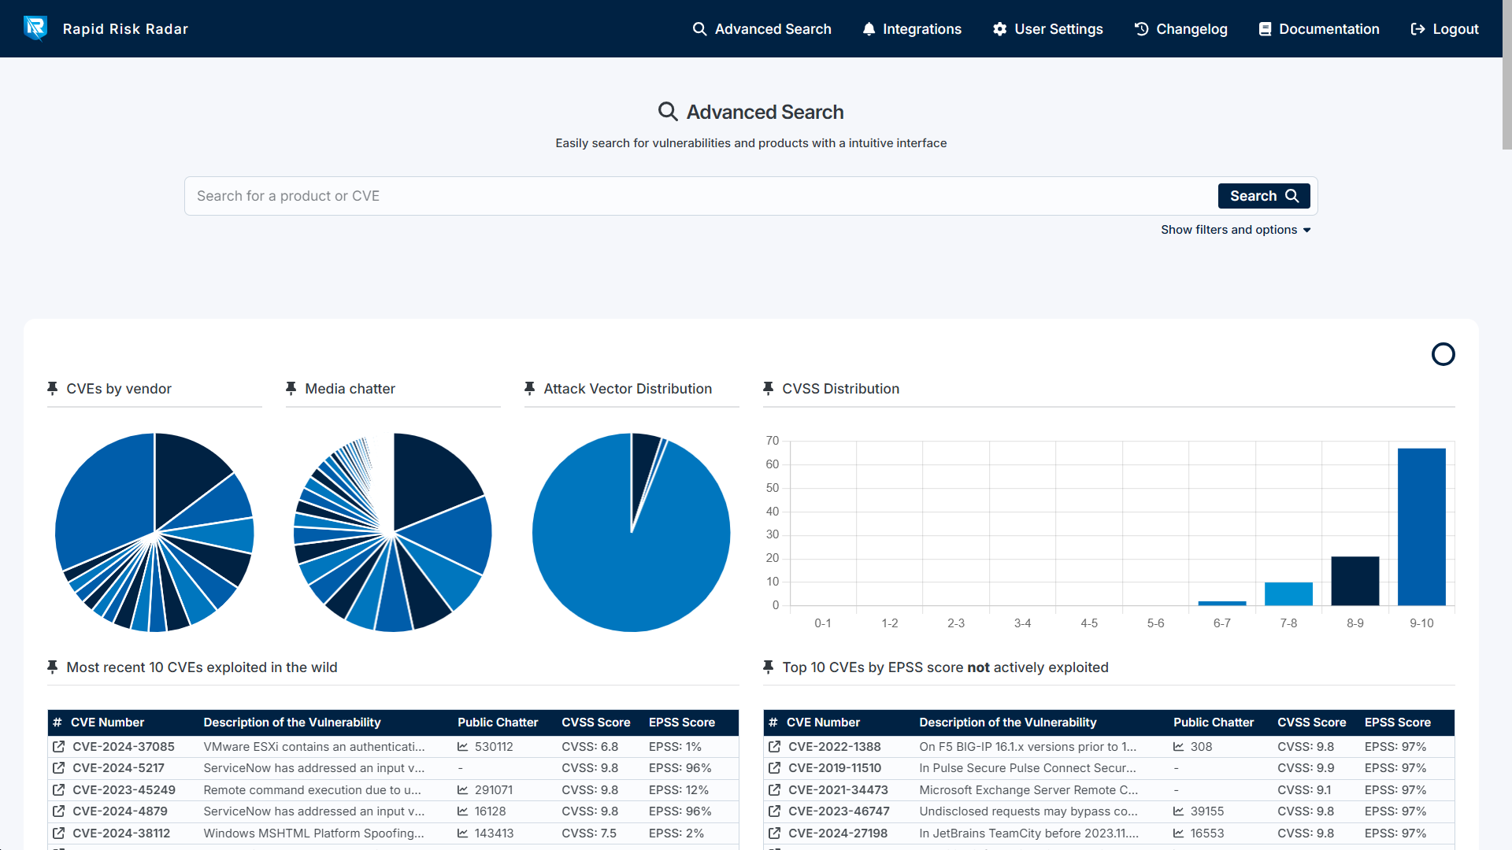Viewport: 1512px width, 850px height.
Task: Click chatter chart icon beside 530112
Action: (x=463, y=747)
